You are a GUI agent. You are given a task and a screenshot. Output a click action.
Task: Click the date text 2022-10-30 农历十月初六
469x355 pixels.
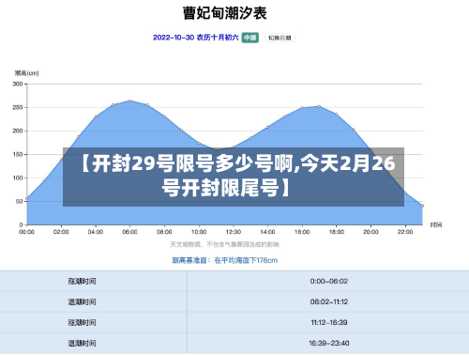(196, 38)
